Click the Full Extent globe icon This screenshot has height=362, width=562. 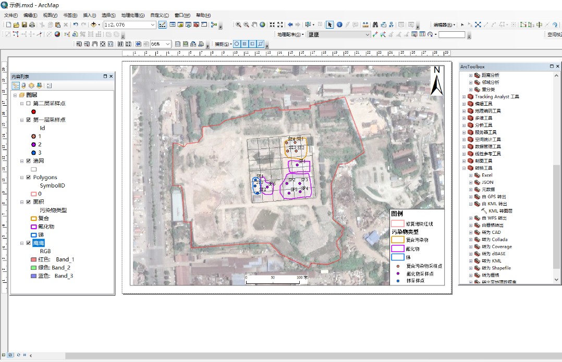tap(262, 24)
